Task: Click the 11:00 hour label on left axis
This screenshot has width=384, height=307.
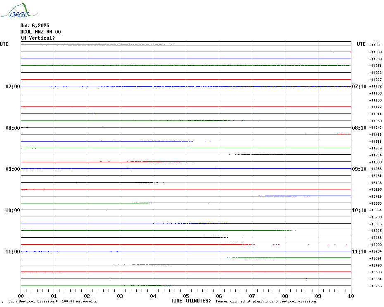Action: 12,251
